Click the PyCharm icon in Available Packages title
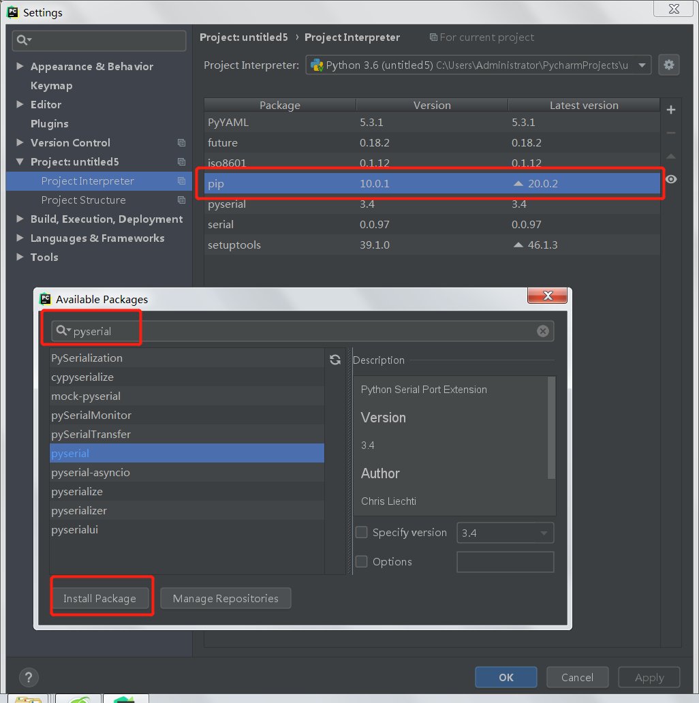 pos(45,299)
